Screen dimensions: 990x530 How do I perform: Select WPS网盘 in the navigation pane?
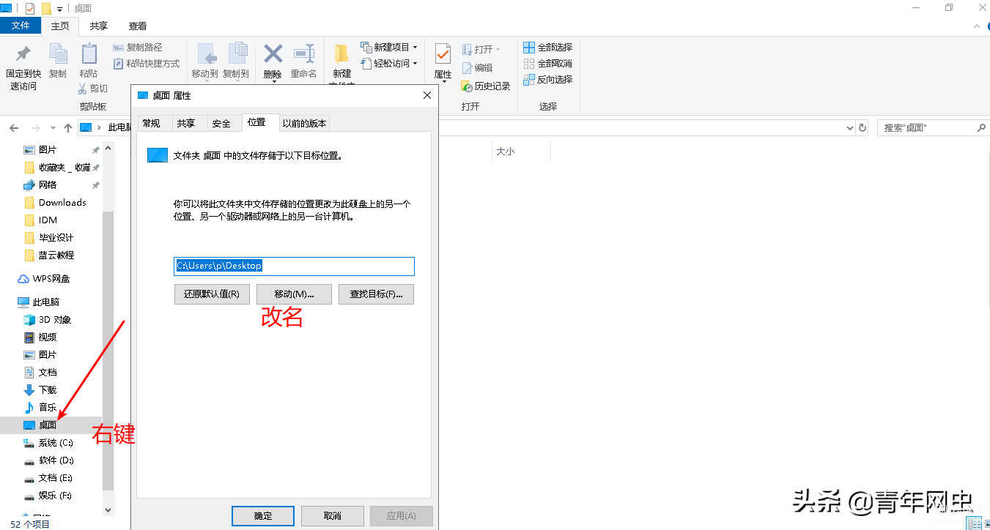point(51,279)
